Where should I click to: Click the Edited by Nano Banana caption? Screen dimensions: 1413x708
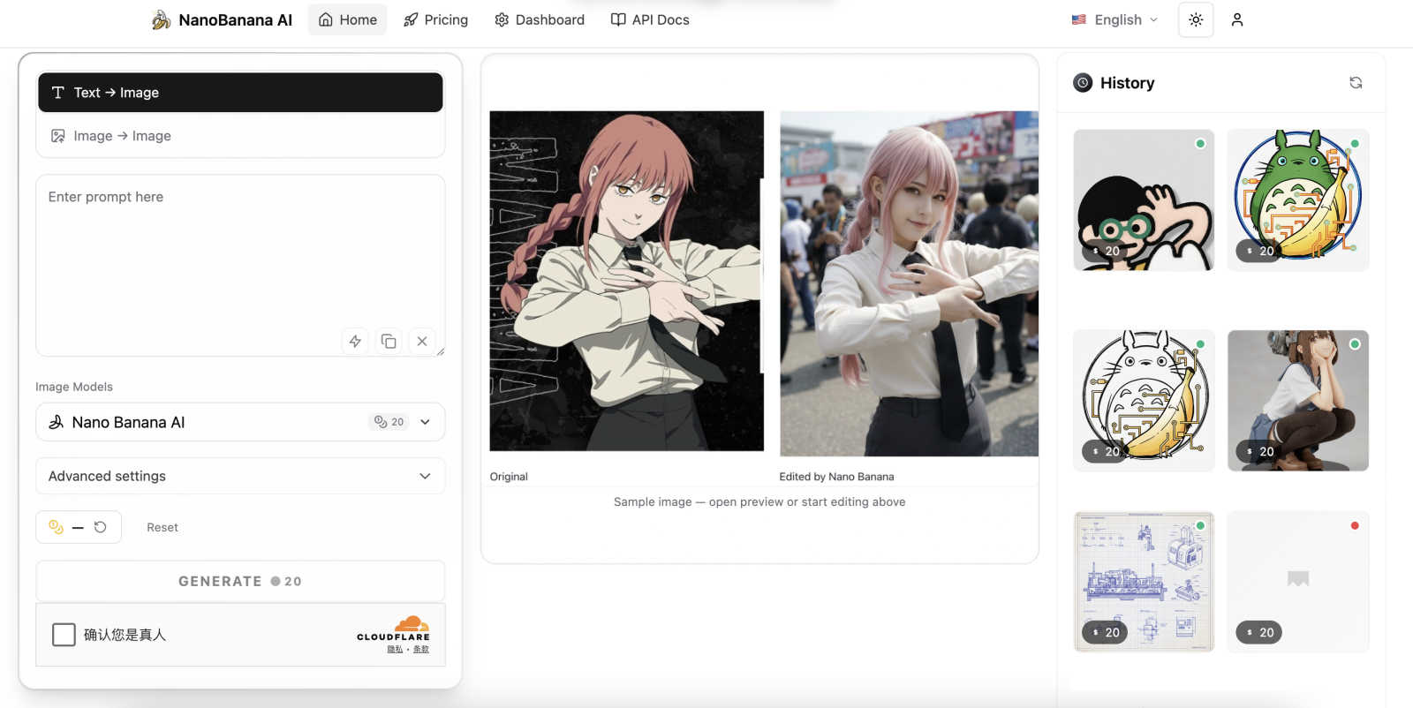836,477
